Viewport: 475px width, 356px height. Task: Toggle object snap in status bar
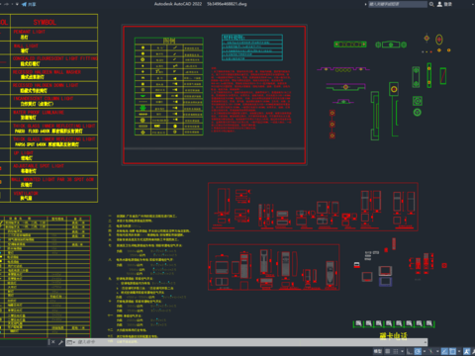click(452, 351)
